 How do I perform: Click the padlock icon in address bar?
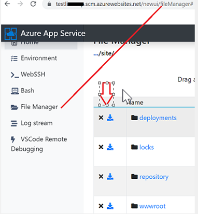(x=49, y=4)
